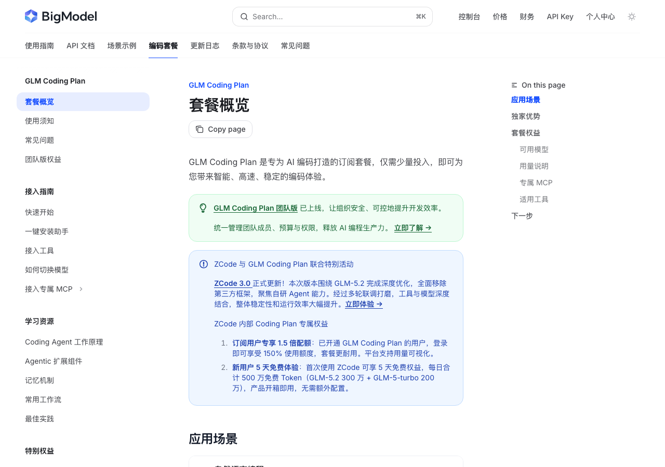Jump to 下一步 section
Viewport: 665px width, 467px height.
[522, 216]
